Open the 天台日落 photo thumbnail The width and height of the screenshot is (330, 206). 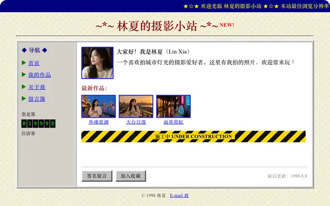point(136,107)
